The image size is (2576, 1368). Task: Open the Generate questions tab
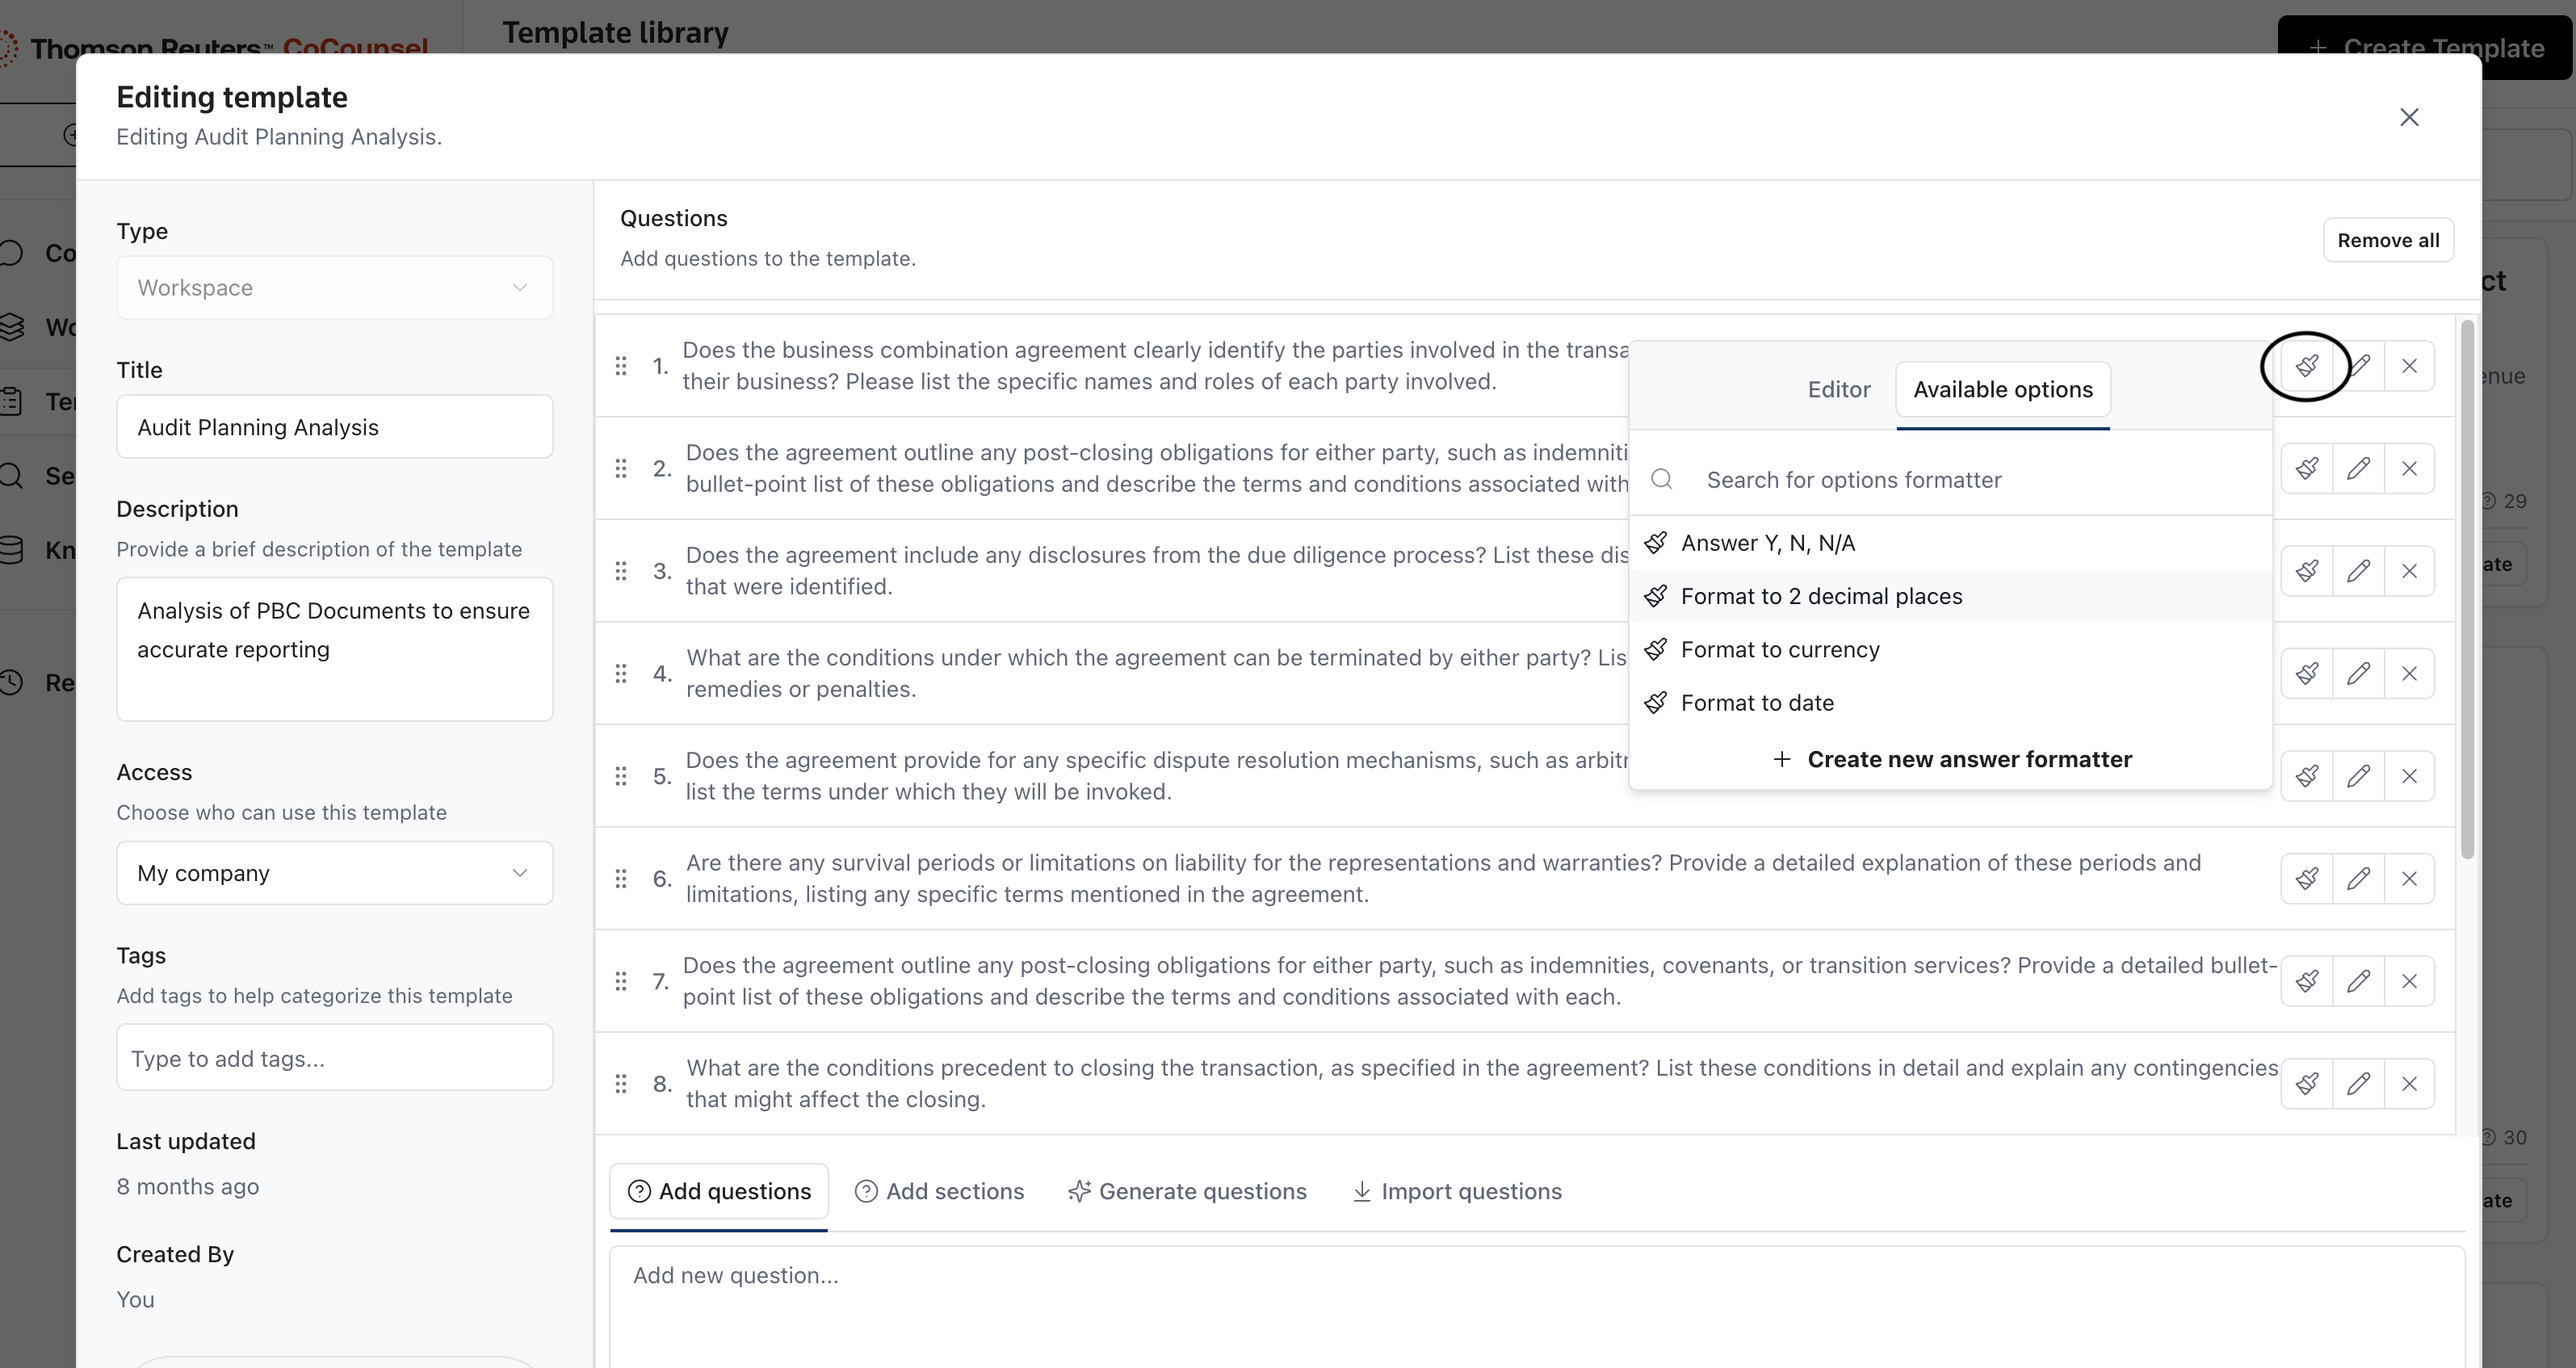(x=1187, y=1191)
